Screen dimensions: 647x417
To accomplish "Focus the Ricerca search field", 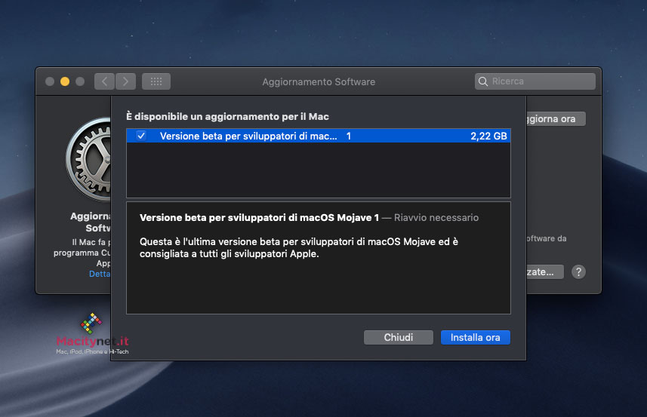I will pos(535,81).
